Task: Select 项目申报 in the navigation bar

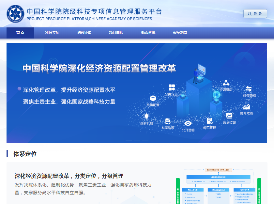Action: point(116,33)
